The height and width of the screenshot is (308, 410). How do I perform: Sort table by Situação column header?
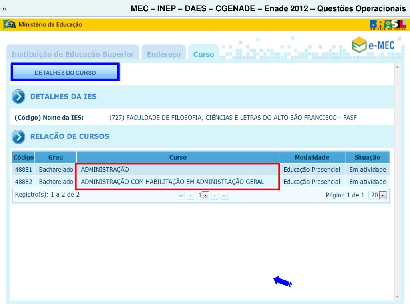point(367,157)
